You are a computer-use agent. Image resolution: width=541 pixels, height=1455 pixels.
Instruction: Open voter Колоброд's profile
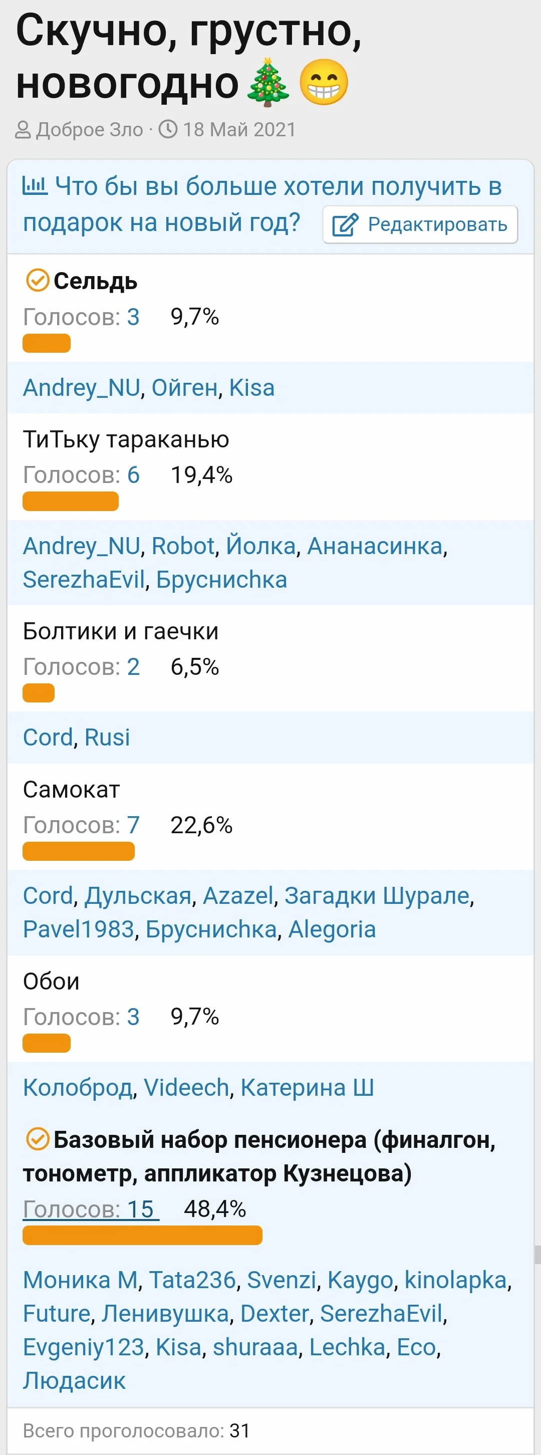point(77,1087)
